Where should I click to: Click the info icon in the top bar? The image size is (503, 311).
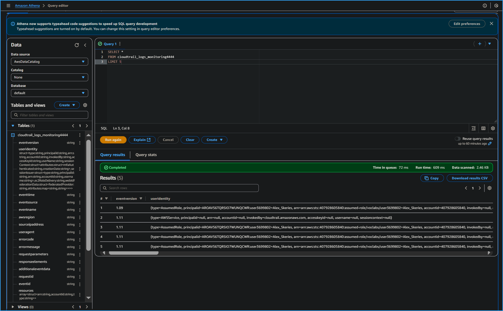pyautogui.click(x=484, y=5)
